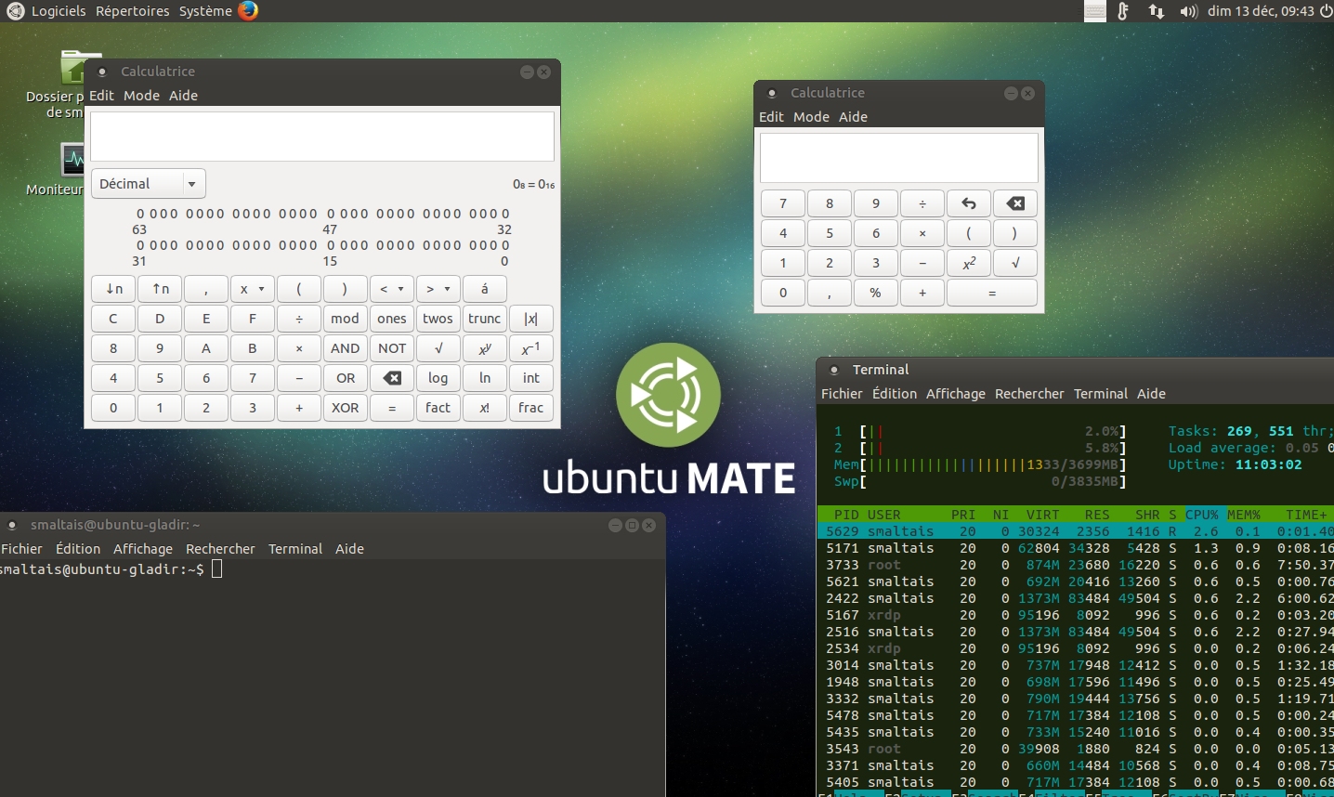The height and width of the screenshot is (797, 1334).
Task: Expand the 'x' variable dropdown button
Action: coord(252,289)
